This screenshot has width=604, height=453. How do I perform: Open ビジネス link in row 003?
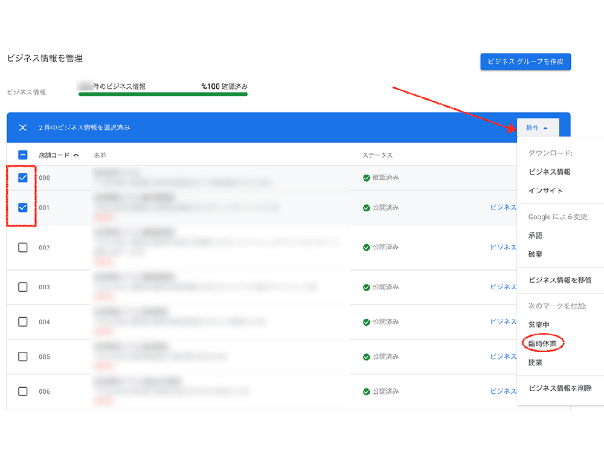point(503,287)
